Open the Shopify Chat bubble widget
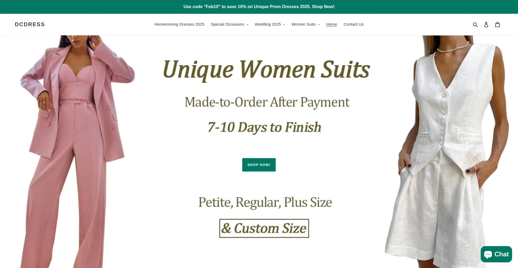The image size is (518, 268). (496, 254)
